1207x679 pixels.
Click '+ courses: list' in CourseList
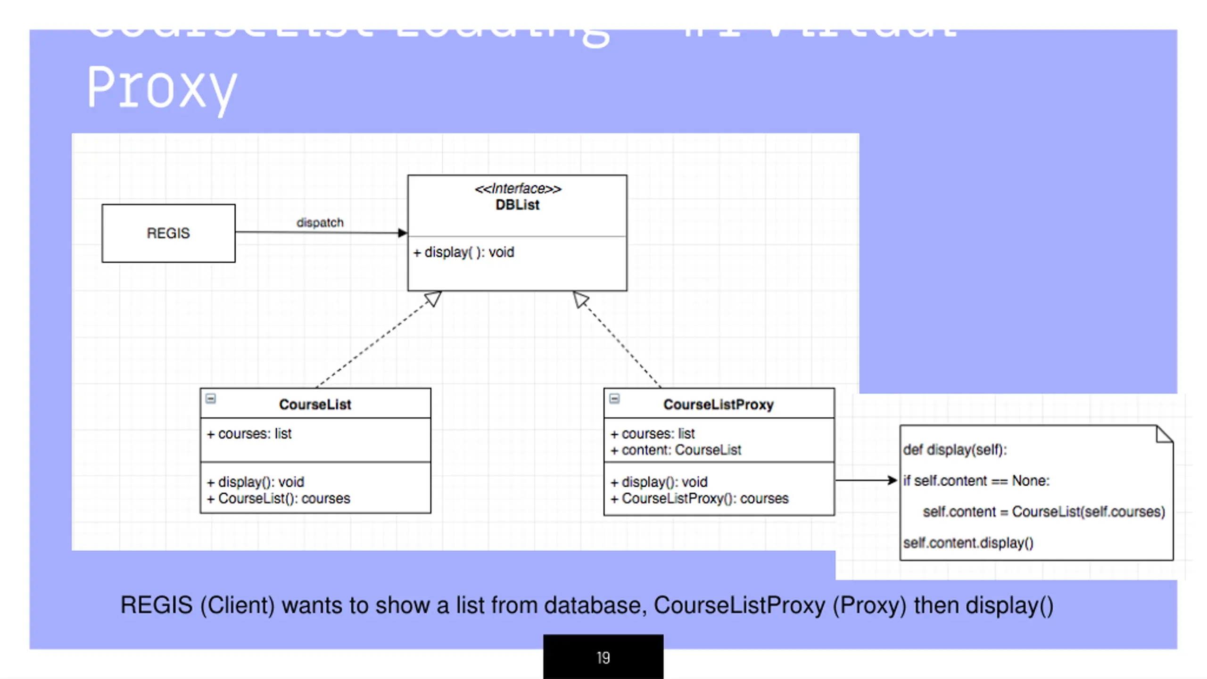coord(249,433)
